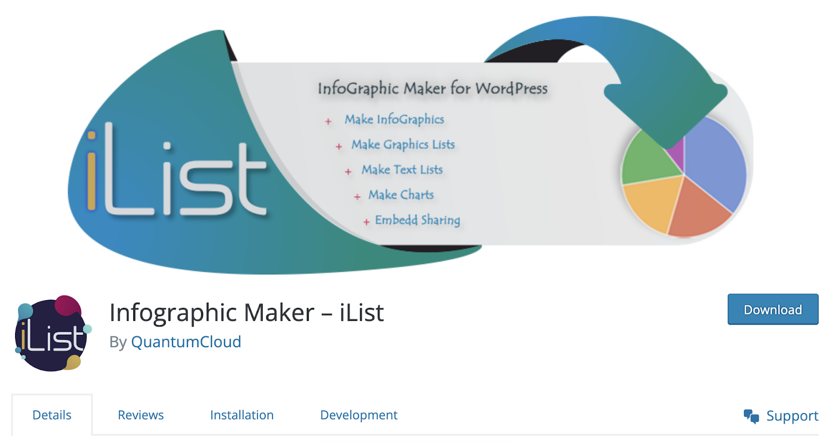Click the Download button
829x443 pixels.
tap(773, 309)
